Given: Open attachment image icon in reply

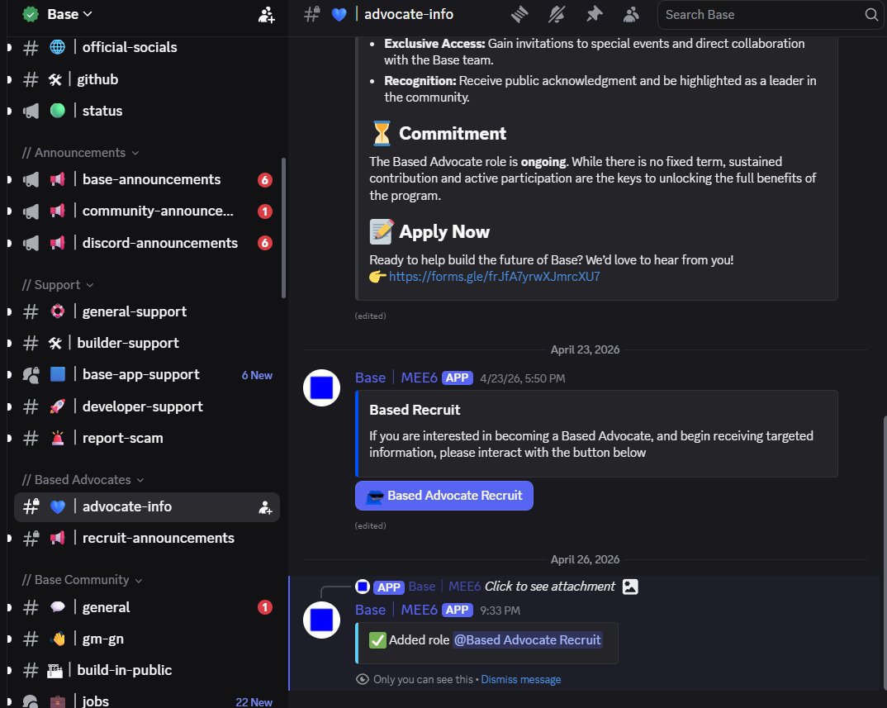Looking at the screenshot, I should point(630,587).
